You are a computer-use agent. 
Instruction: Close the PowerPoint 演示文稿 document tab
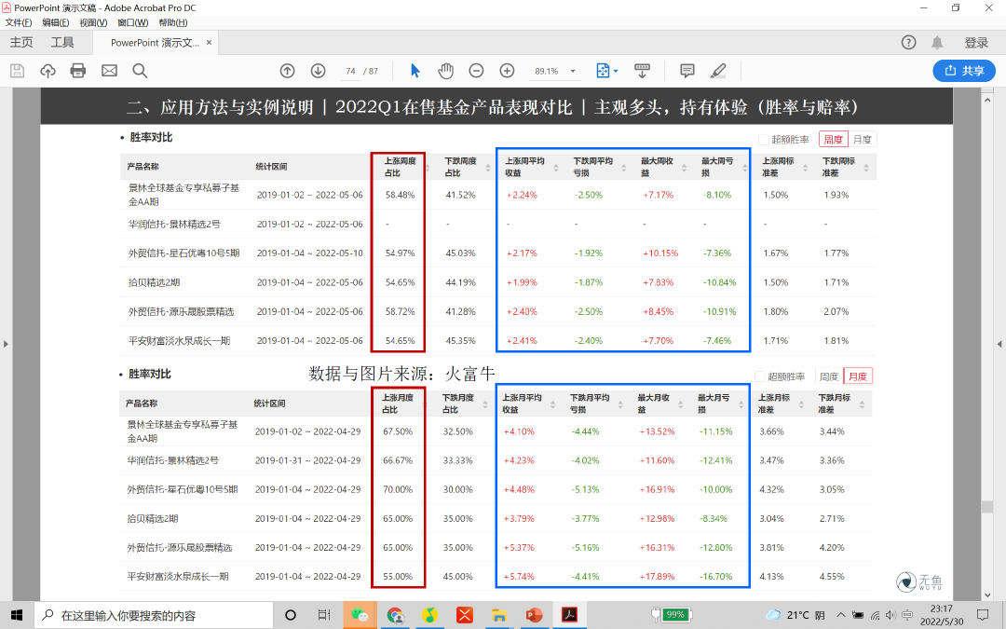click(210, 42)
